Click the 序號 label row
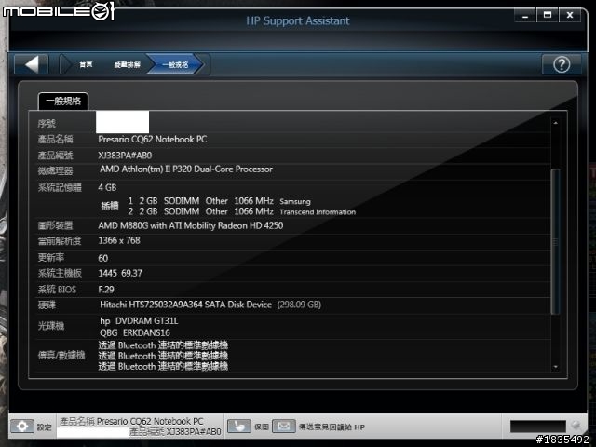This screenshot has width=596, height=447. tap(47, 124)
